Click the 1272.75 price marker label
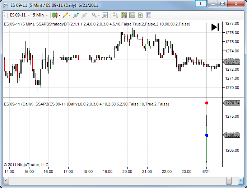 tap(232, 62)
